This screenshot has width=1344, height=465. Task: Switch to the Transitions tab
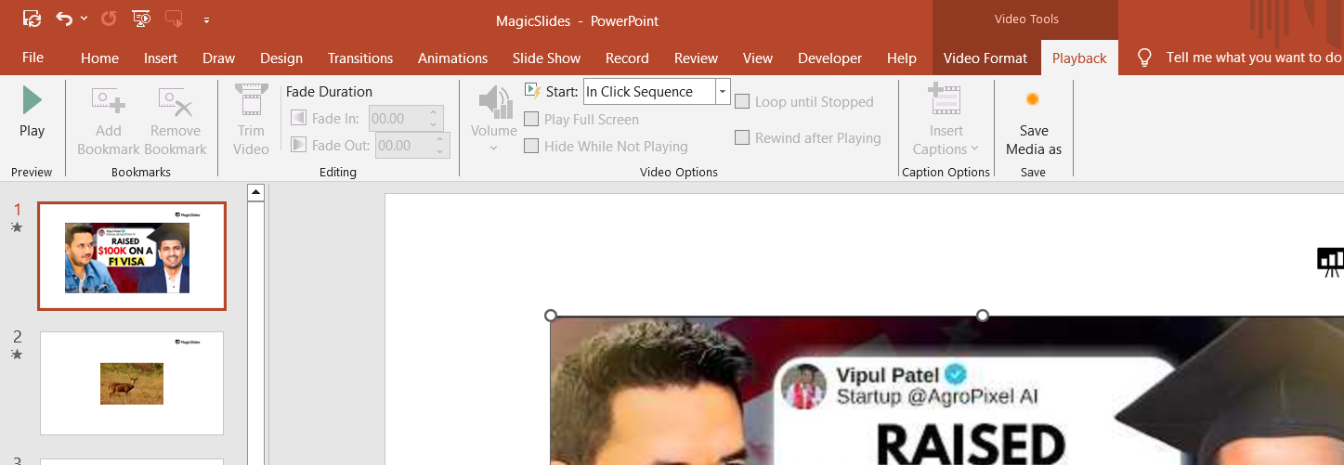pyautogui.click(x=360, y=58)
